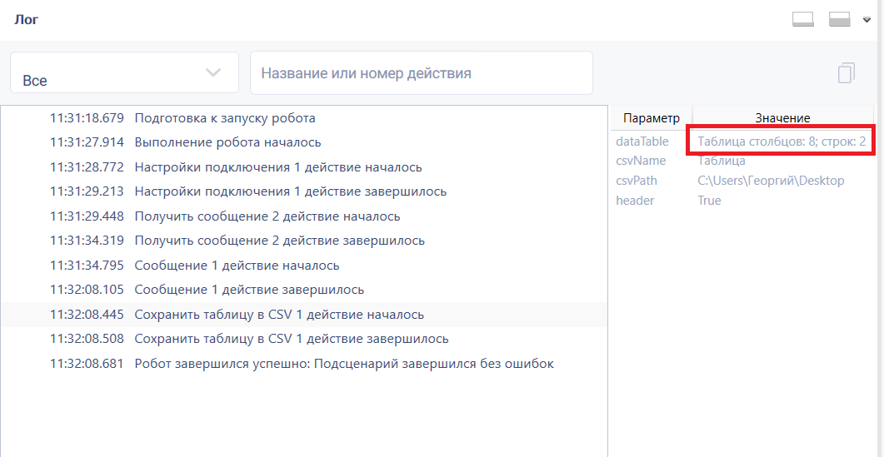Select 'Сохранить таблицу в CSV 1 действие началось'

304,315
